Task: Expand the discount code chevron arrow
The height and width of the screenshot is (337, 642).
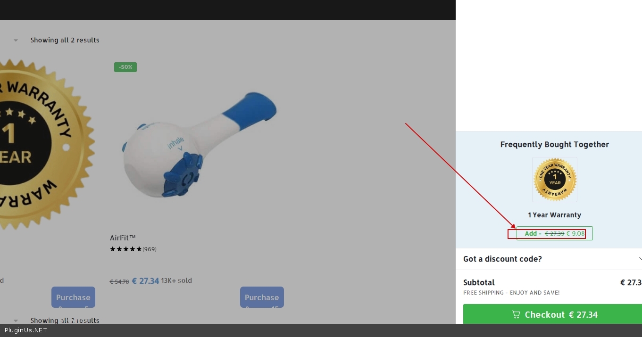Action: [639, 259]
